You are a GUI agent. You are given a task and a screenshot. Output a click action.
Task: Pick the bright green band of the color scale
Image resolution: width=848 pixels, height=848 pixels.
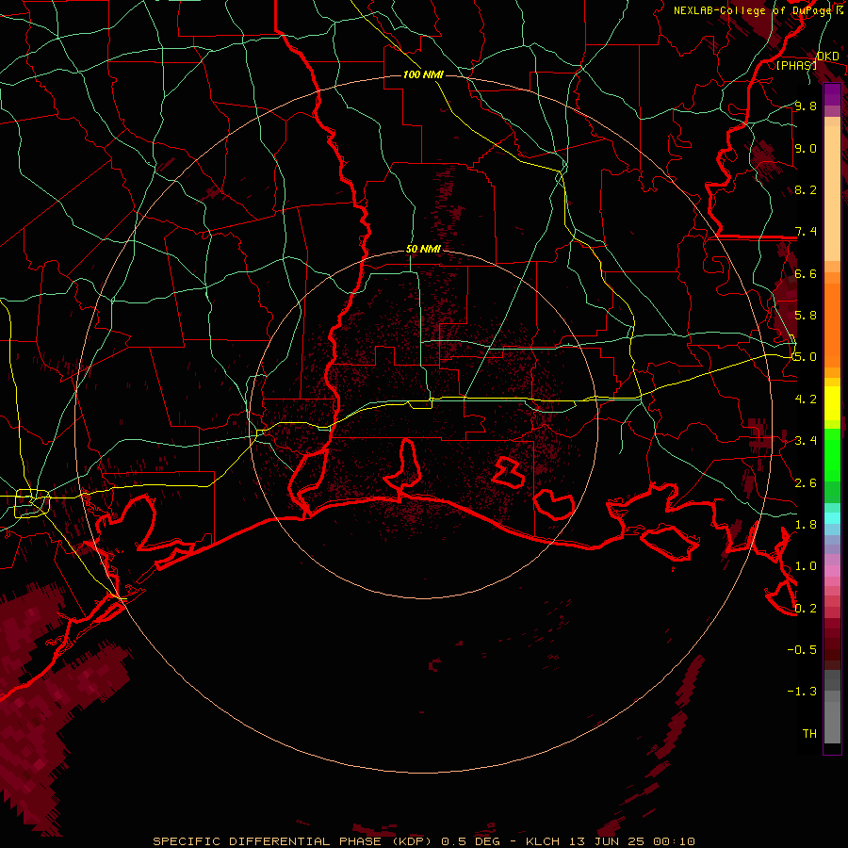832,455
